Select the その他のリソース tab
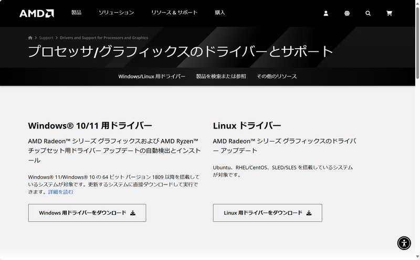 click(x=277, y=76)
